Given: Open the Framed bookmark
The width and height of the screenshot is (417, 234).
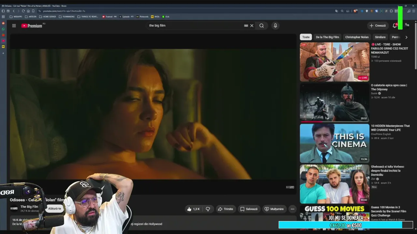Looking at the screenshot, I should pos(109,17).
